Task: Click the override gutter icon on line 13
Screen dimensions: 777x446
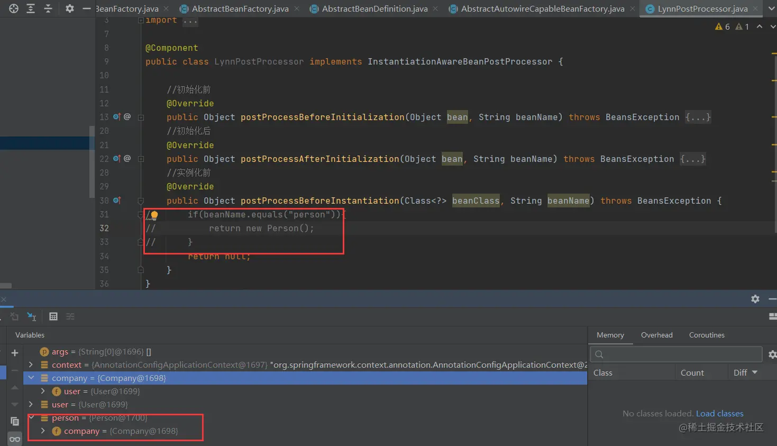Action: 117,117
